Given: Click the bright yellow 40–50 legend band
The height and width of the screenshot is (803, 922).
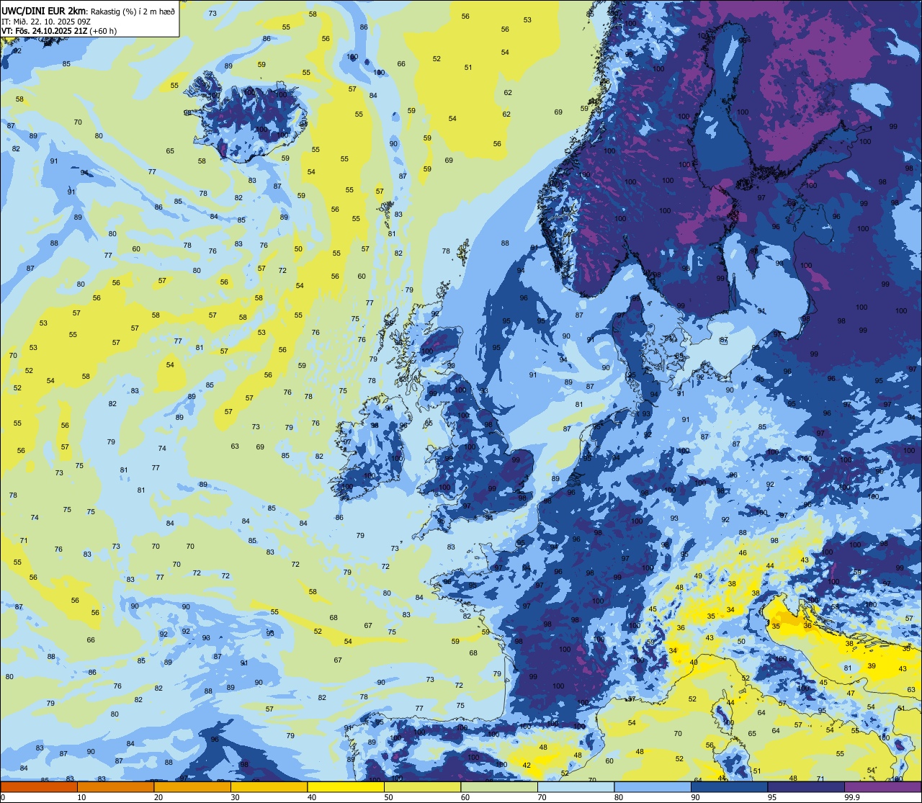Looking at the screenshot, I should pyautogui.click(x=346, y=787).
